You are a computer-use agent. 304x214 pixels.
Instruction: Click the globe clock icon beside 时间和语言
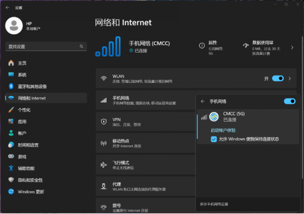(x=11, y=145)
